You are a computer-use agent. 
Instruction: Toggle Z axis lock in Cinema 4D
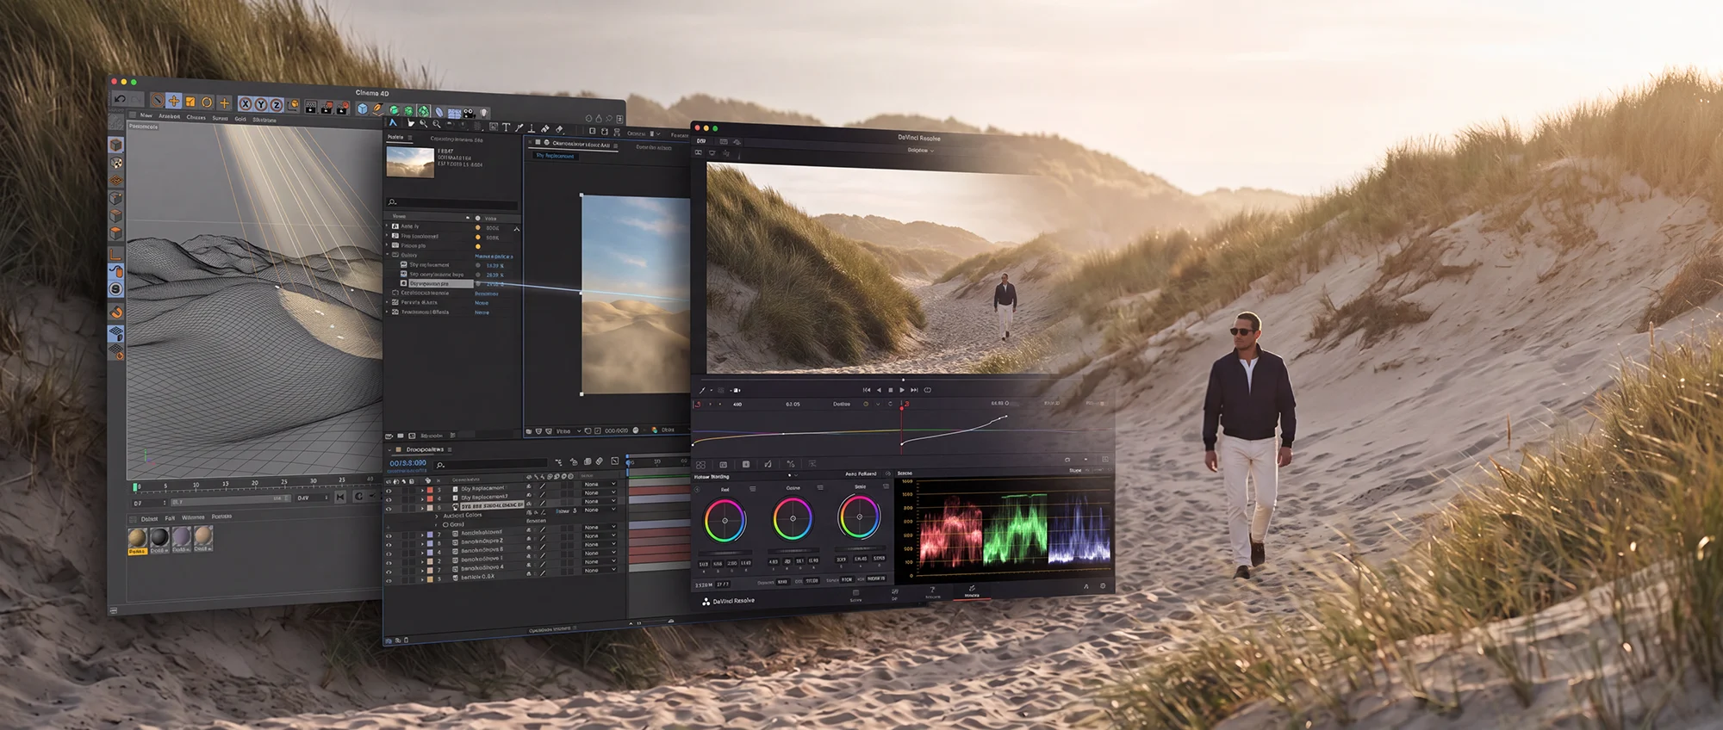coord(276,105)
